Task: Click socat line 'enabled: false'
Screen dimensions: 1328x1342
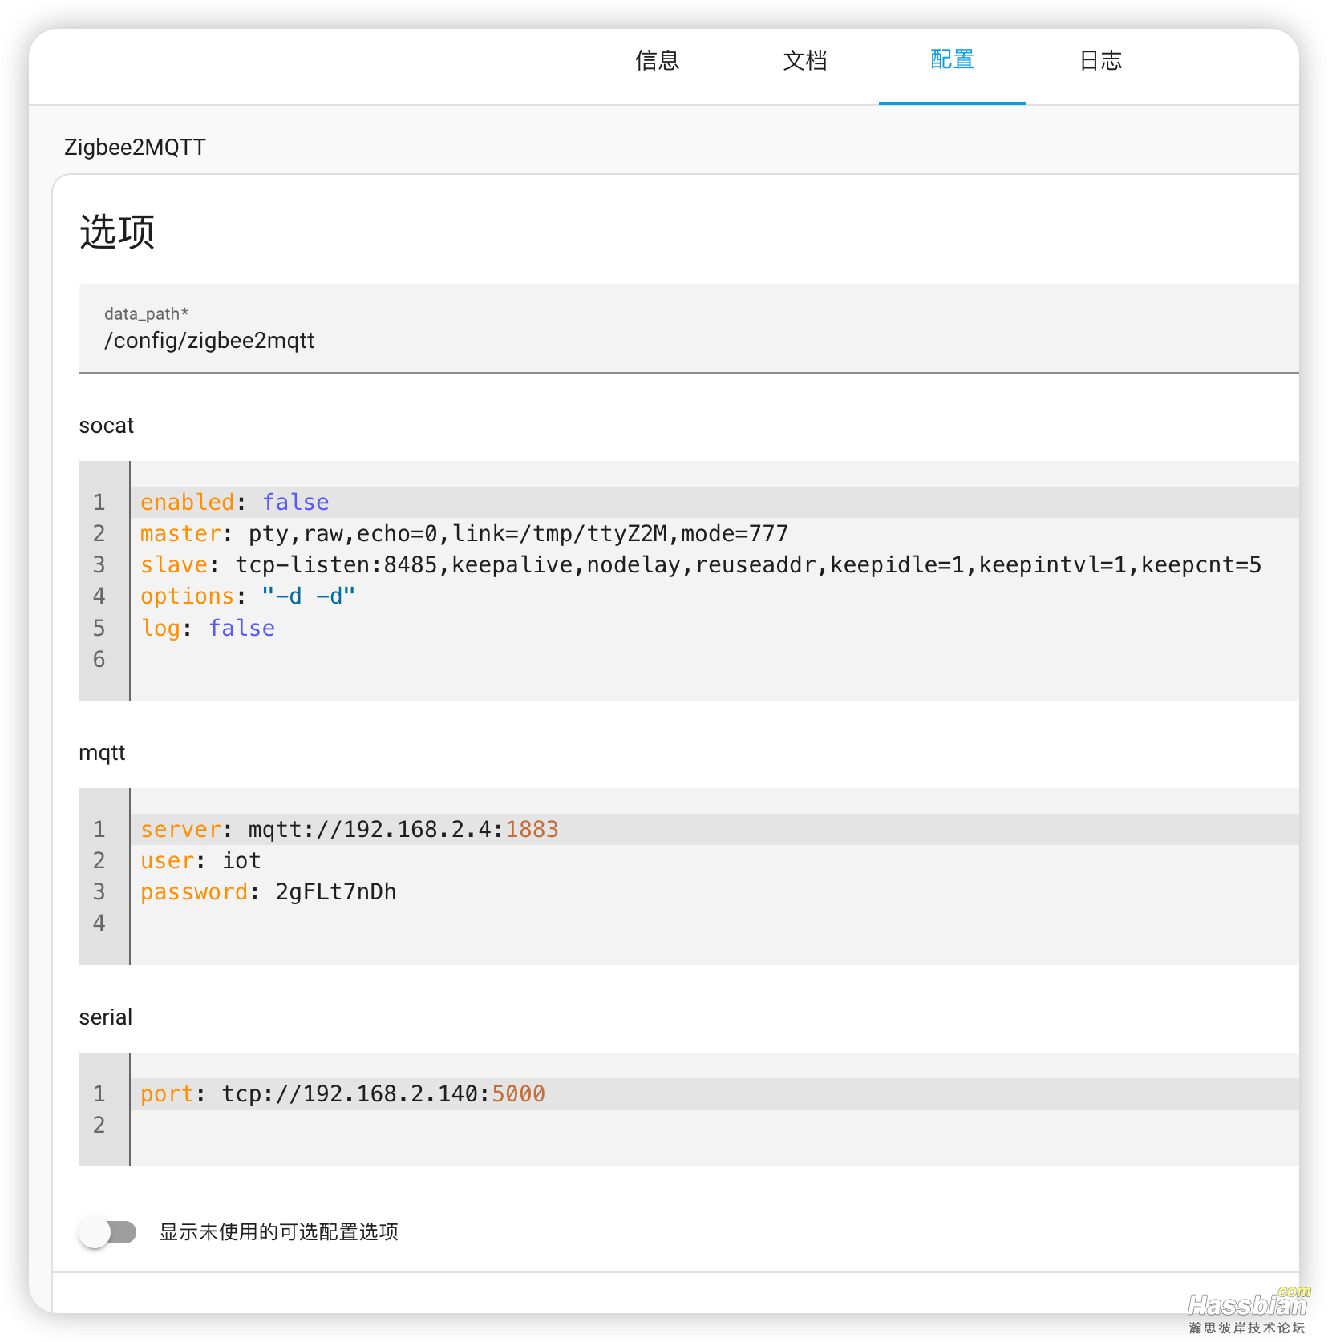Action: pos(715,502)
